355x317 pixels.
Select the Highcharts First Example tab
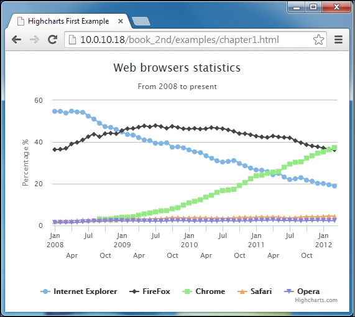[68, 21]
